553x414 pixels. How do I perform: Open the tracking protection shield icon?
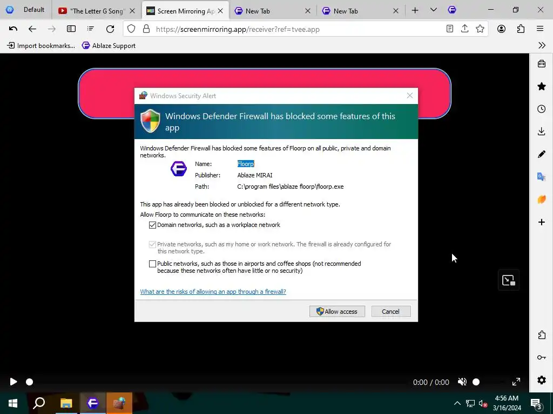131,29
